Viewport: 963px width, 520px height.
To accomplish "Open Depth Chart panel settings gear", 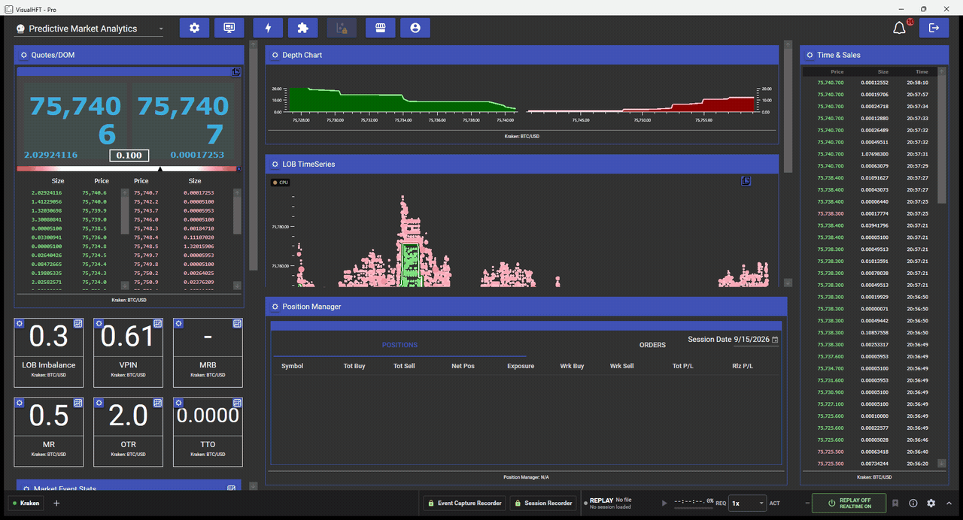I will 275,55.
